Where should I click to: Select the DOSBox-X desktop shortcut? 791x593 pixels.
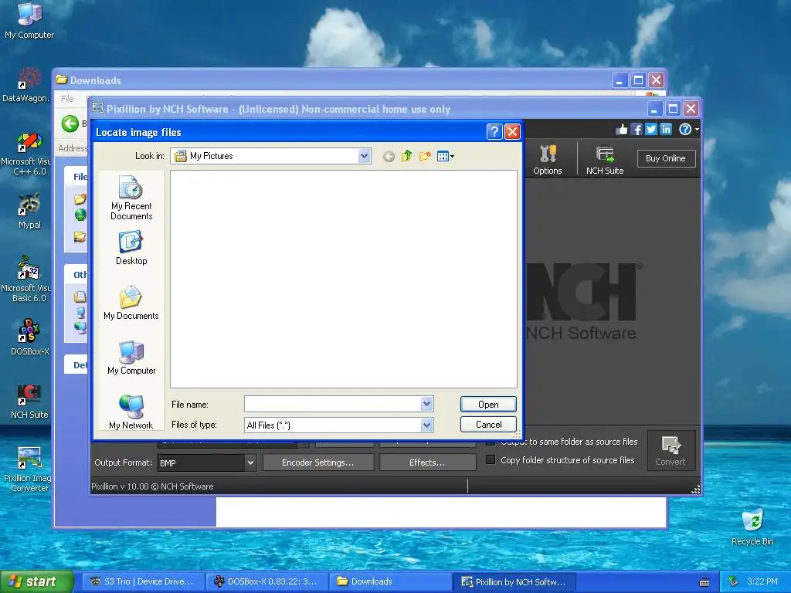coord(29,337)
